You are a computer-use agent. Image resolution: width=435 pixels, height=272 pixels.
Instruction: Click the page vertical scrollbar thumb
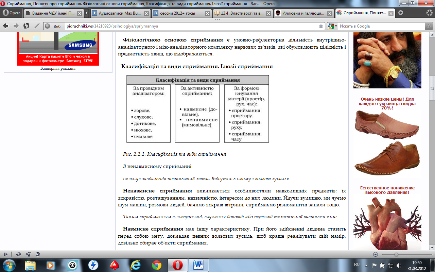coord(432,88)
